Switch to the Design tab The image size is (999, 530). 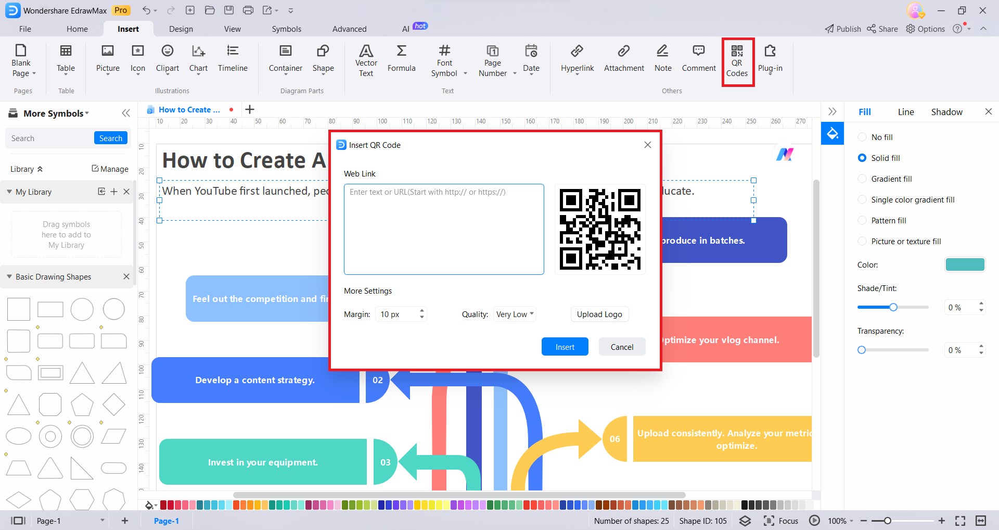pyautogui.click(x=181, y=29)
